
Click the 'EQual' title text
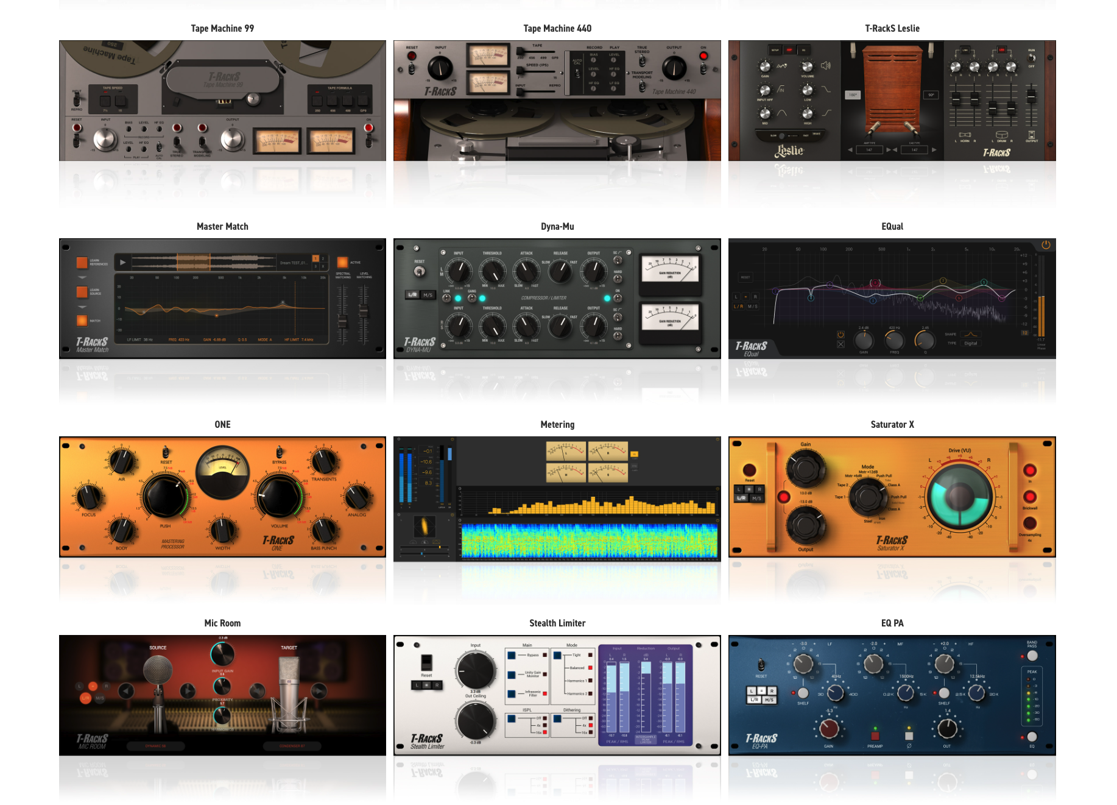[892, 226]
